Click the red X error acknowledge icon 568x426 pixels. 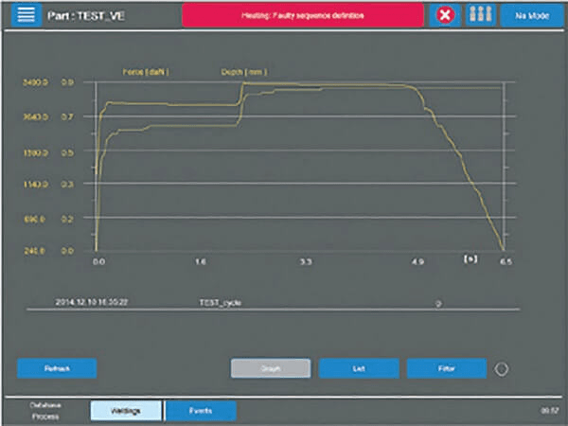click(x=445, y=15)
